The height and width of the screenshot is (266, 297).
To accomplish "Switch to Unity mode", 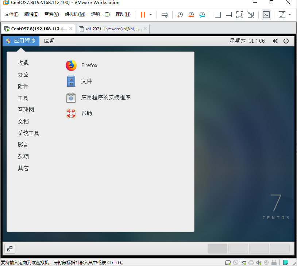I will pyautogui.click(x=251, y=15).
